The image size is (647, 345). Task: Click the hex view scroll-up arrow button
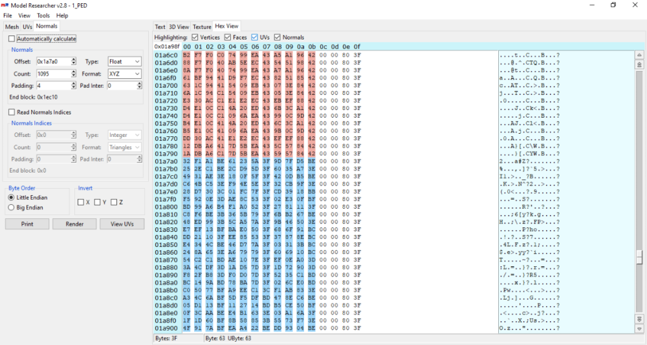[x=639, y=56]
